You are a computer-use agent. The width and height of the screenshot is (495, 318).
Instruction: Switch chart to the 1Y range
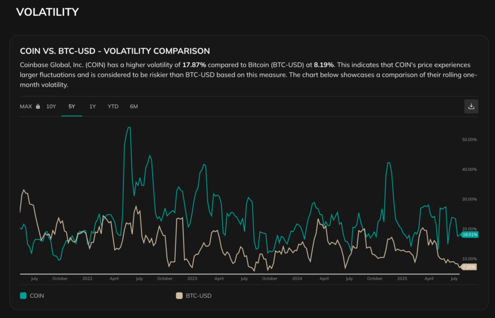pyautogui.click(x=93, y=106)
